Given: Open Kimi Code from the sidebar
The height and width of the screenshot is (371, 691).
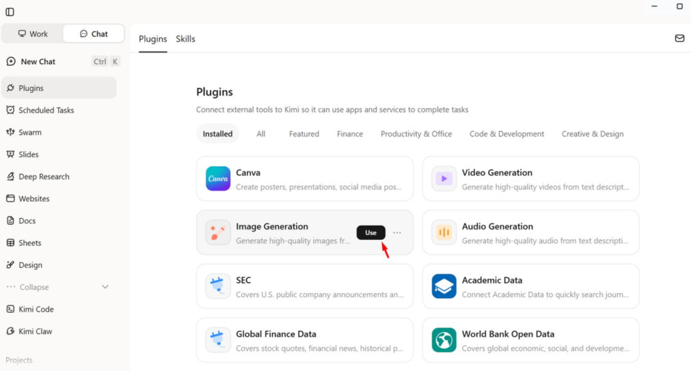Looking at the screenshot, I should click(x=59, y=309).
